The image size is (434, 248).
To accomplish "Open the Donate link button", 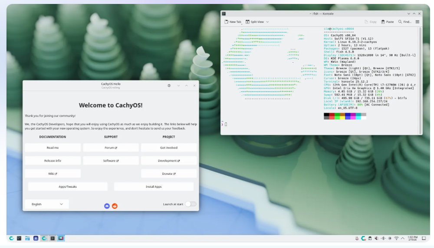I will pos(169,174).
